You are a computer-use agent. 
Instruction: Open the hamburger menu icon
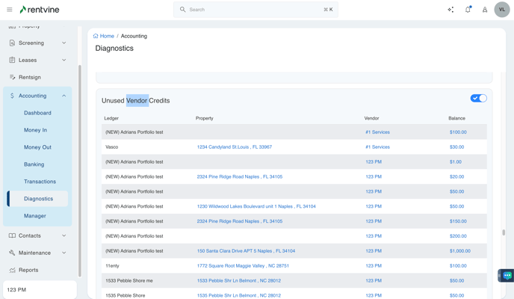coord(10,10)
